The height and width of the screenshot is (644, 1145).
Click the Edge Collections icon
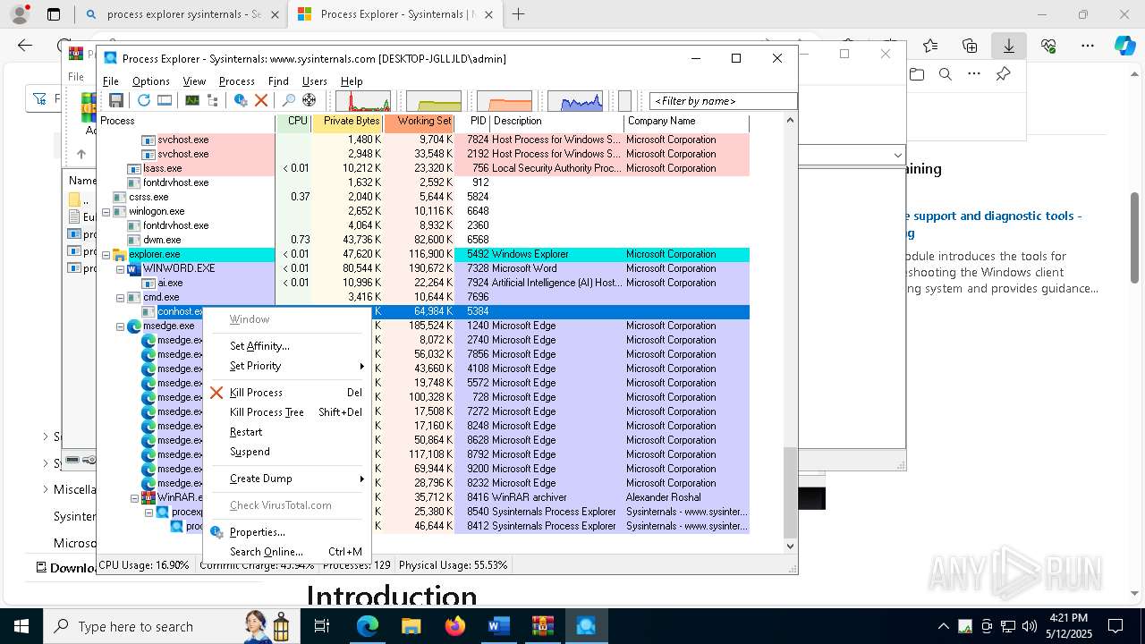tap(970, 46)
